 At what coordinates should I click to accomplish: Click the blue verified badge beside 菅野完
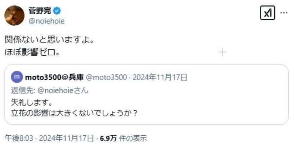57,11
